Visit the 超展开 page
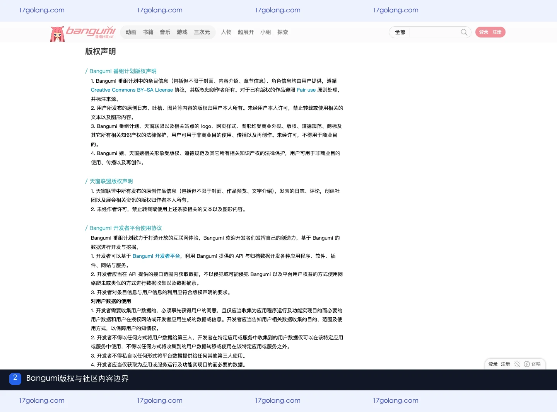Screen dimensions: 557x412 [246, 32]
